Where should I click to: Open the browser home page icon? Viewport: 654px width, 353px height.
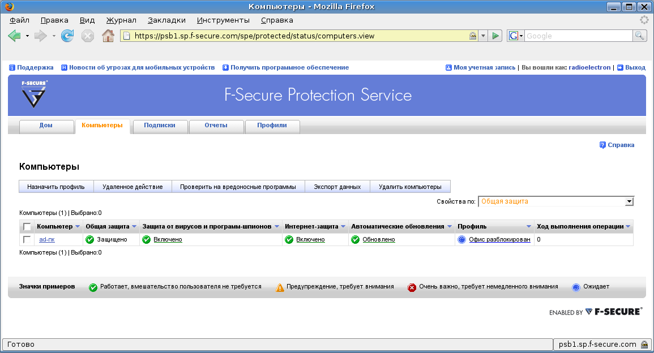tap(108, 36)
